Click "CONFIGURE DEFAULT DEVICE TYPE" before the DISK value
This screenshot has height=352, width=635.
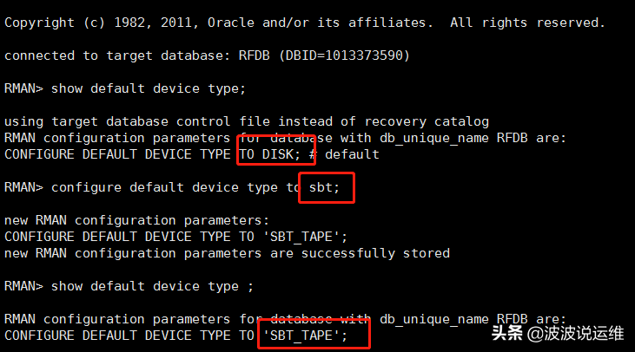(118, 154)
